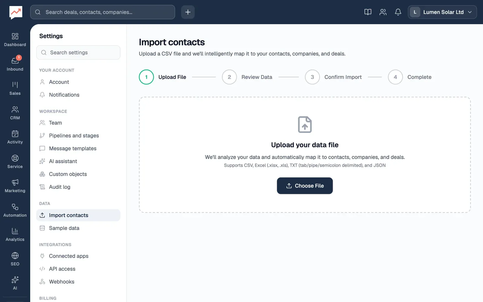This screenshot has width=483, height=302.
Task: Click the Choose File button
Action: point(305,186)
